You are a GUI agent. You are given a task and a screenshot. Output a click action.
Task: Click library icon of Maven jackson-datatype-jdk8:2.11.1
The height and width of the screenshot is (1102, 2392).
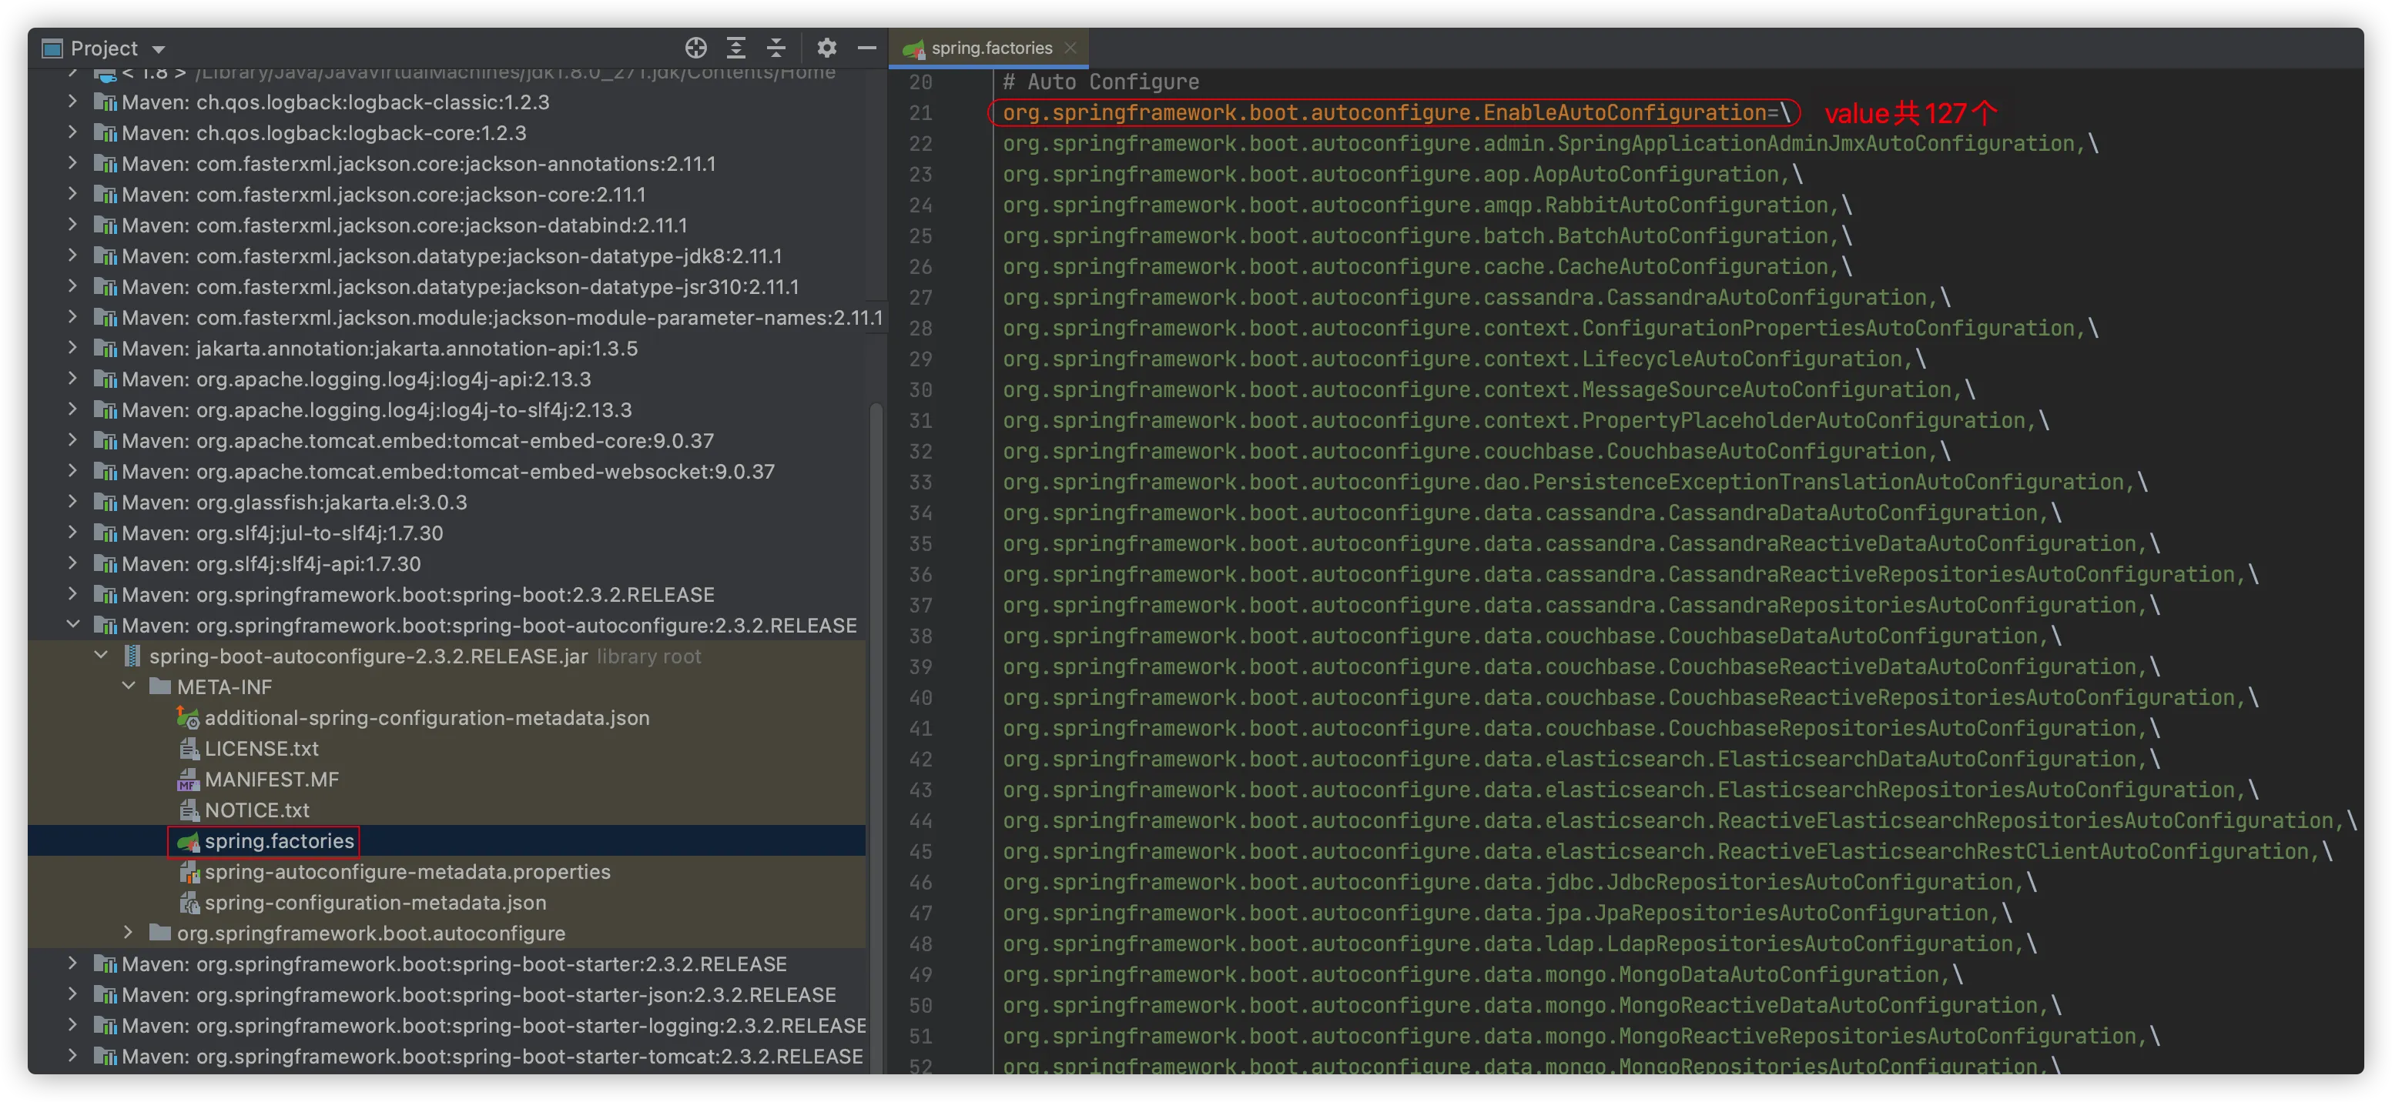point(105,256)
